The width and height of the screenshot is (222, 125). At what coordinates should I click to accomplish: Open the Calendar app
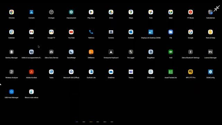coord(11,32)
